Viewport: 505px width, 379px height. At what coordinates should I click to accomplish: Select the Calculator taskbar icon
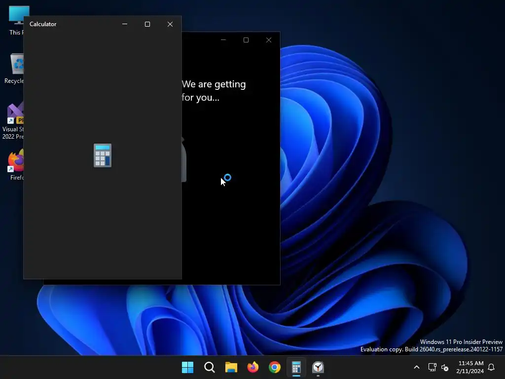click(x=296, y=367)
